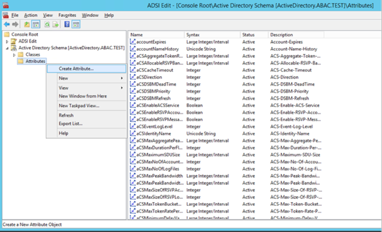Click the aCSMaxNoOfLogFiles attribute icon
382x232 pixels.
pyautogui.click(x=132, y=169)
